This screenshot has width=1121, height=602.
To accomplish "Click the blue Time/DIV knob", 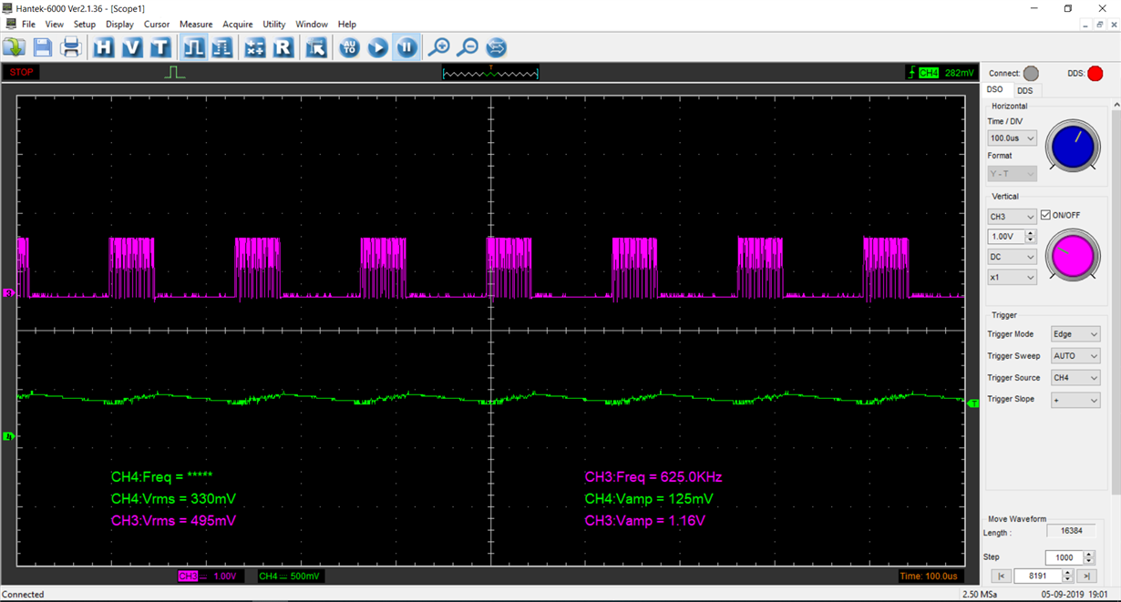I will pyautogui.click(x=1074, y=146).
